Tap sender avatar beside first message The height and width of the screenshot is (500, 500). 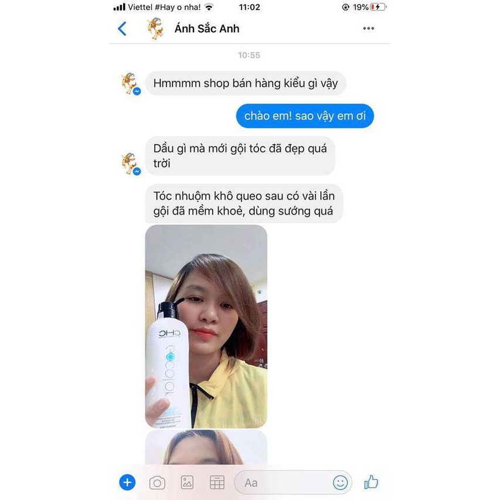pos(130,84)
